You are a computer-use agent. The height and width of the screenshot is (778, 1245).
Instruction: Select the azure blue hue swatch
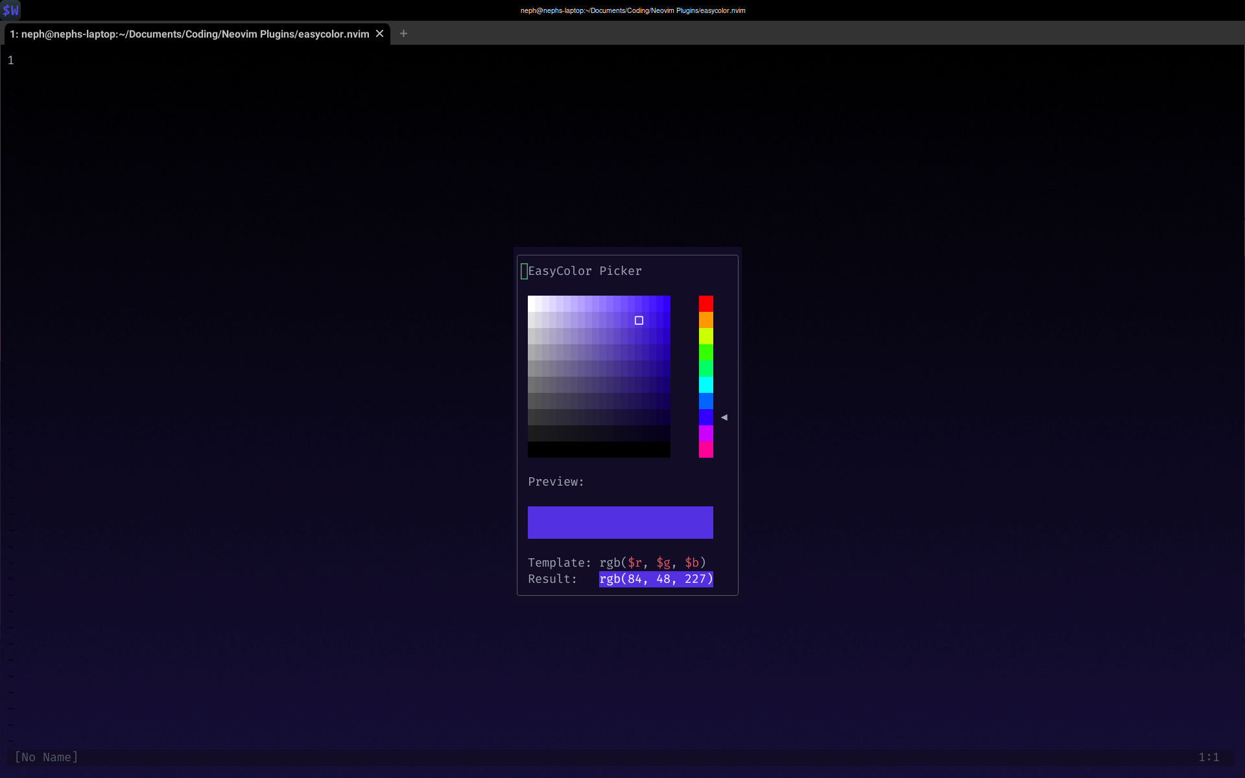705,401
